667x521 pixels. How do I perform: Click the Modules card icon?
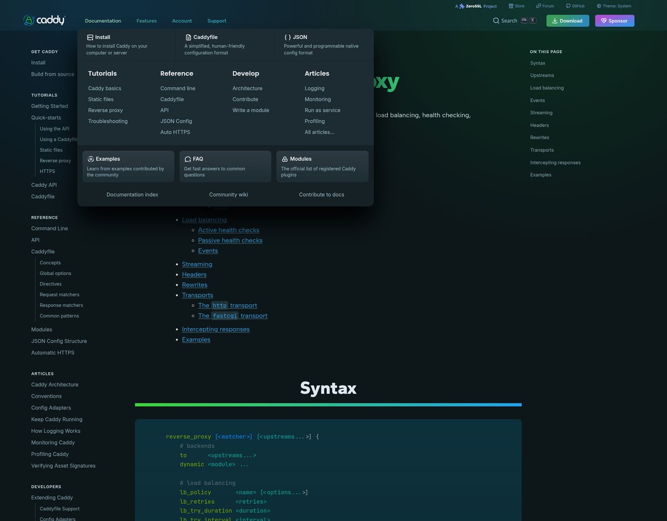285,159
